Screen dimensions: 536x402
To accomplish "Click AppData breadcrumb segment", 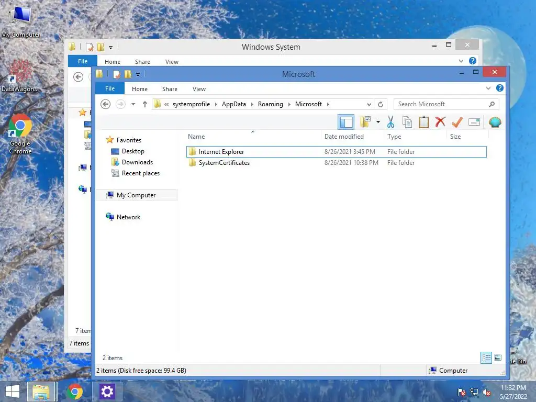I will [x=234, y=104].
